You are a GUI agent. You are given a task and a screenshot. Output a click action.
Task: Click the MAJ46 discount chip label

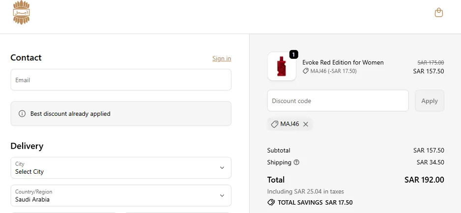[289, 124]
